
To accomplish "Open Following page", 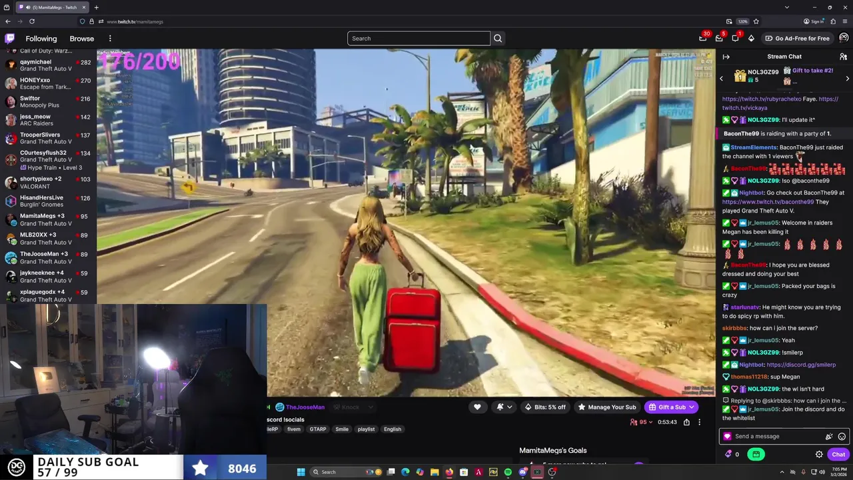I will [x=41, y=39].
